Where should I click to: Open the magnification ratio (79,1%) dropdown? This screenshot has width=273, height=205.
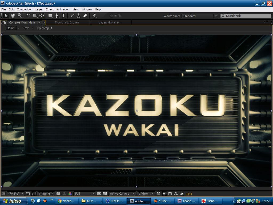[x=16, y=194]
